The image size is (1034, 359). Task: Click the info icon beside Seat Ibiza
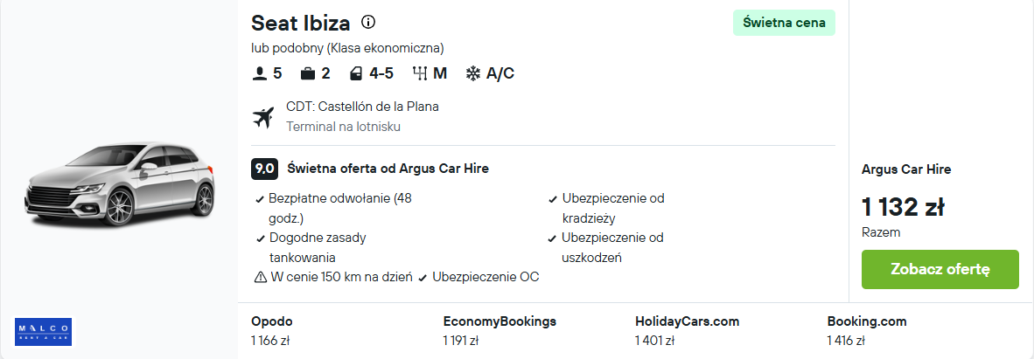[368, 23]
